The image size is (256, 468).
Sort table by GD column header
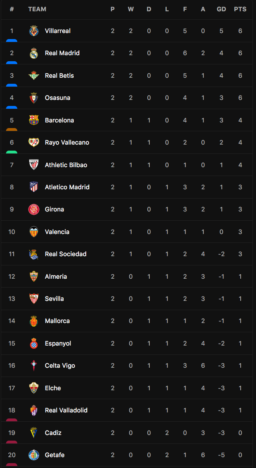tap(221, 9)
